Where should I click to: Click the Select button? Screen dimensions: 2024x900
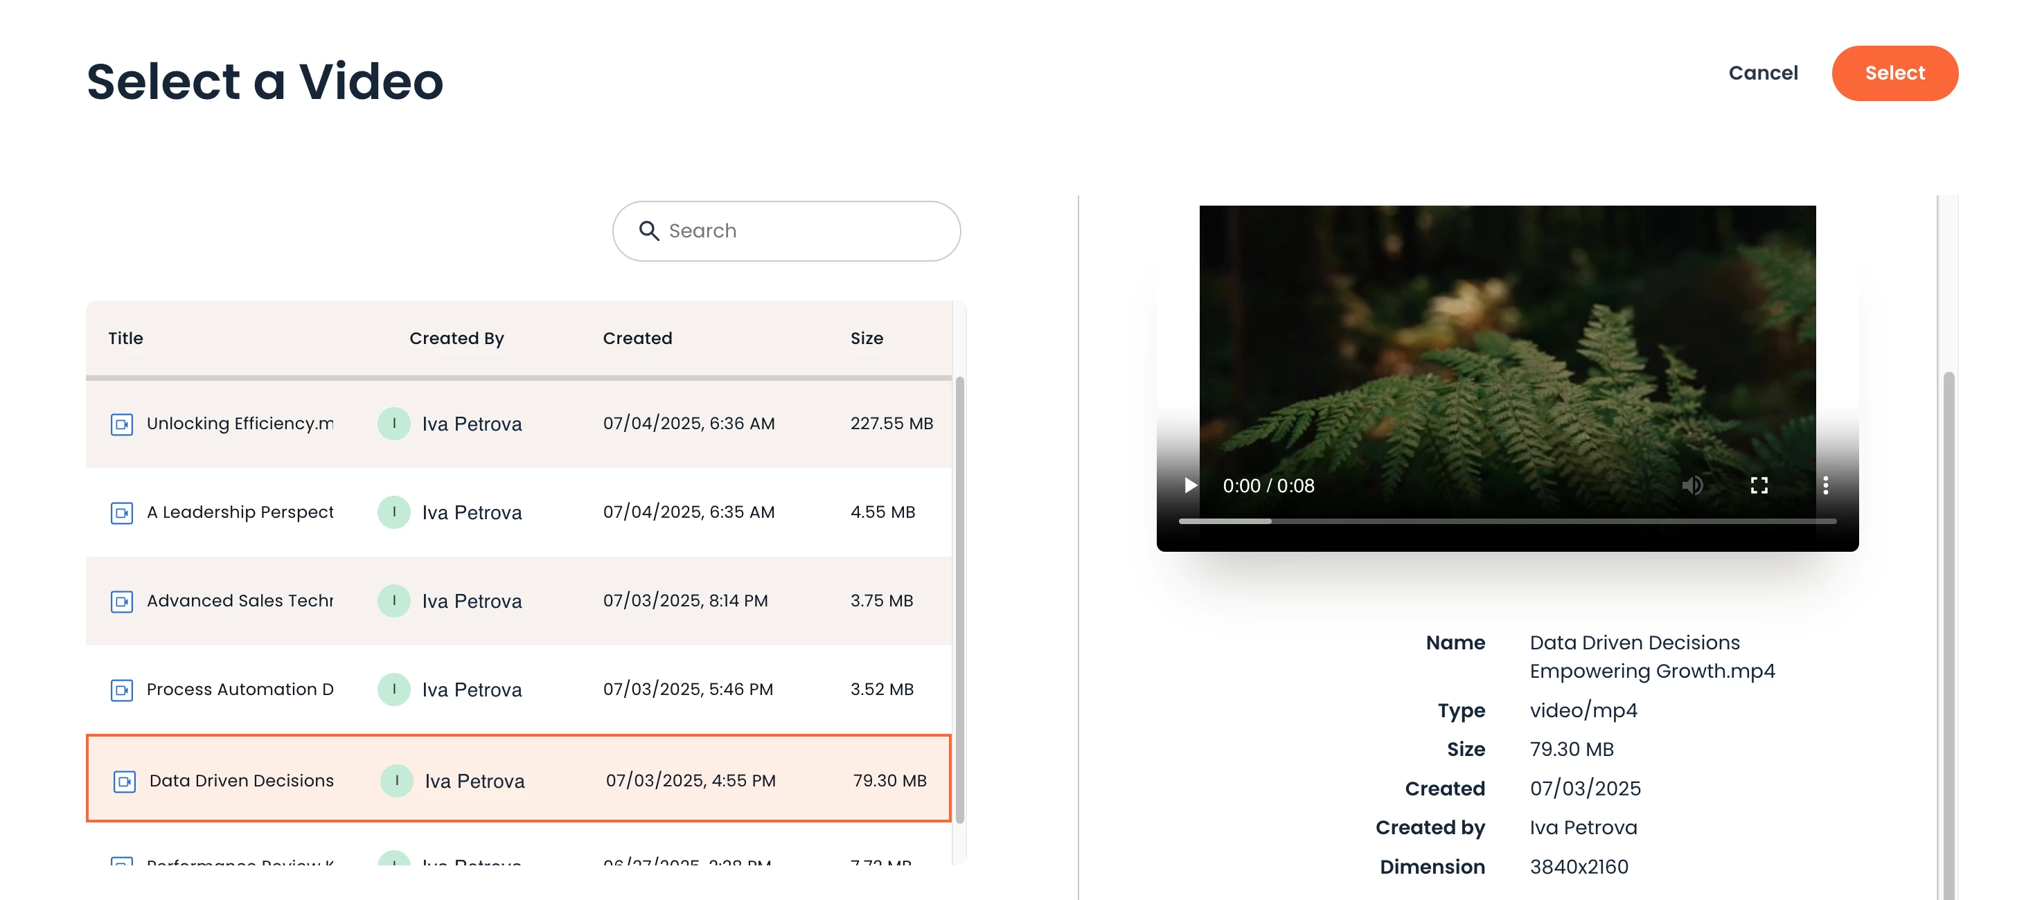point(1894,73)
